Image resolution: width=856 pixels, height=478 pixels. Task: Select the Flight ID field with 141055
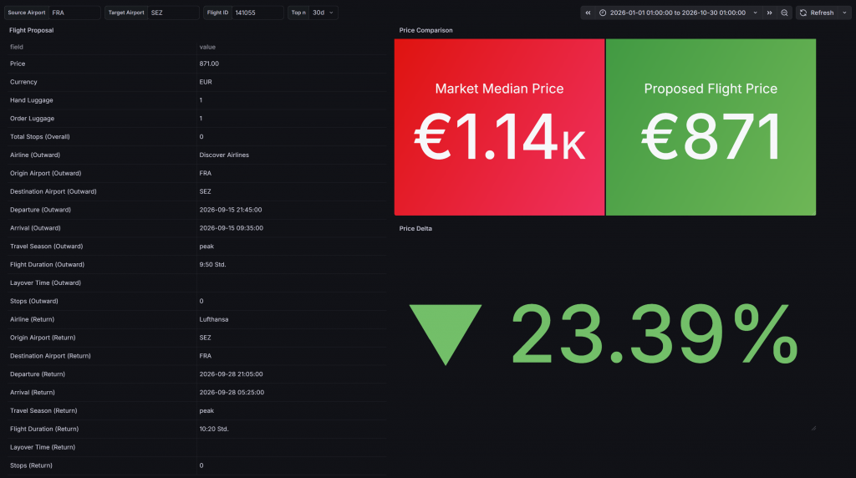point(257,13)
